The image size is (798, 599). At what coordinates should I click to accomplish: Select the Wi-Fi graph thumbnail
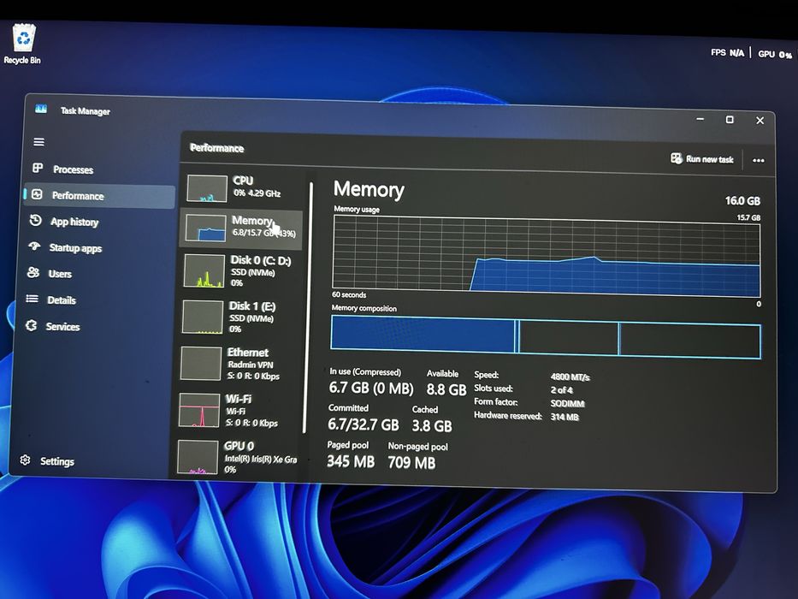(x=199, y=410)
